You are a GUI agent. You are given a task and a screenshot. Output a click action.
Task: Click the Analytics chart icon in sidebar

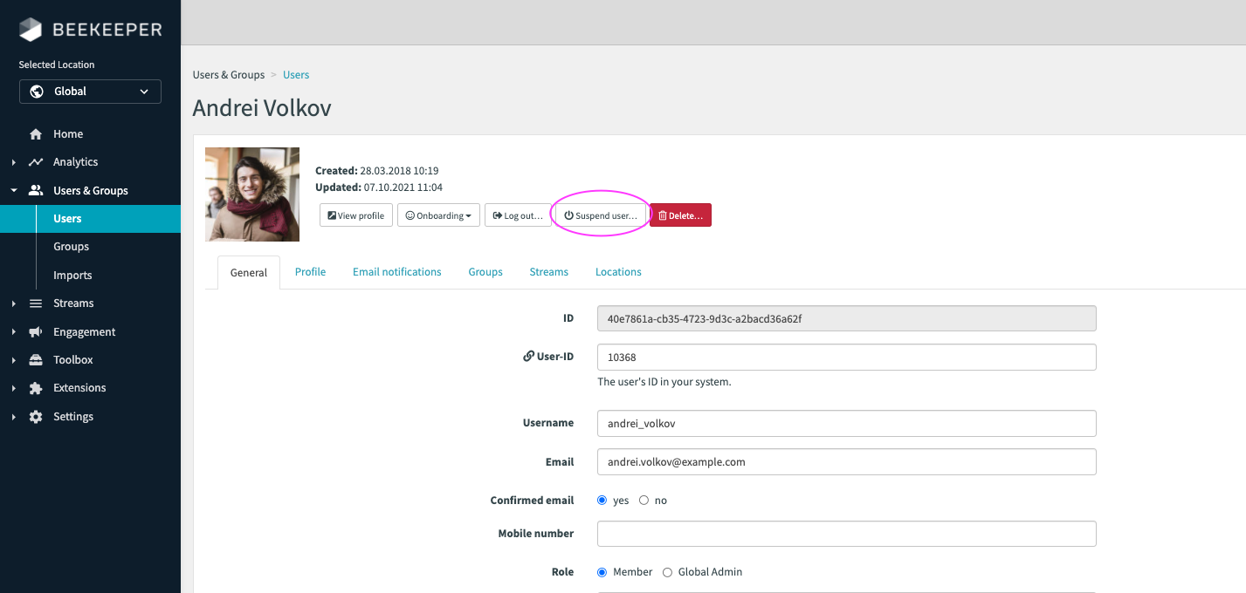[36, 162]
